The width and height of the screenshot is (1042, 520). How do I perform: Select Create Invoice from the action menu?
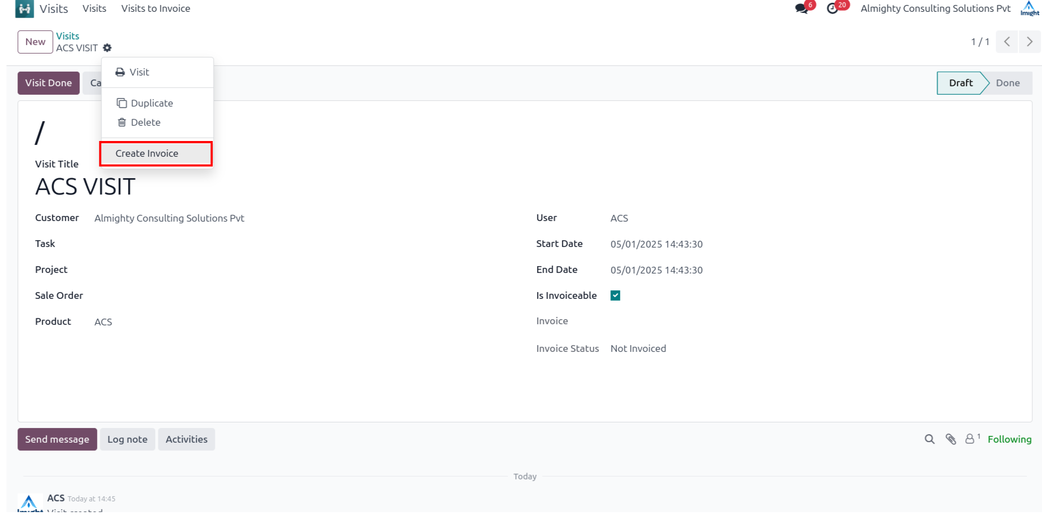click(x=147, y=153)
